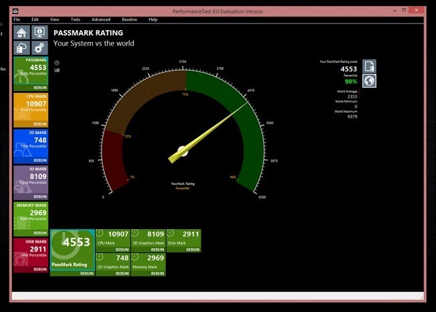
Task: Rerun the sidebar 2D MARK test
Action: 40,160
